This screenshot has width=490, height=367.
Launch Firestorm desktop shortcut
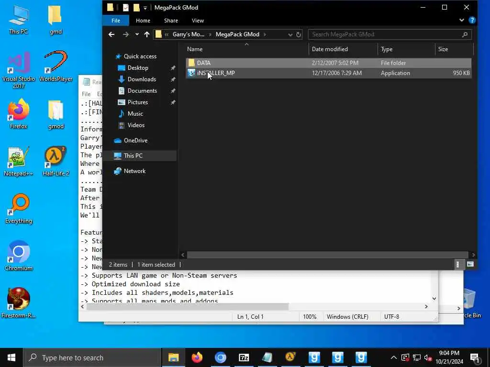point(19,302)
